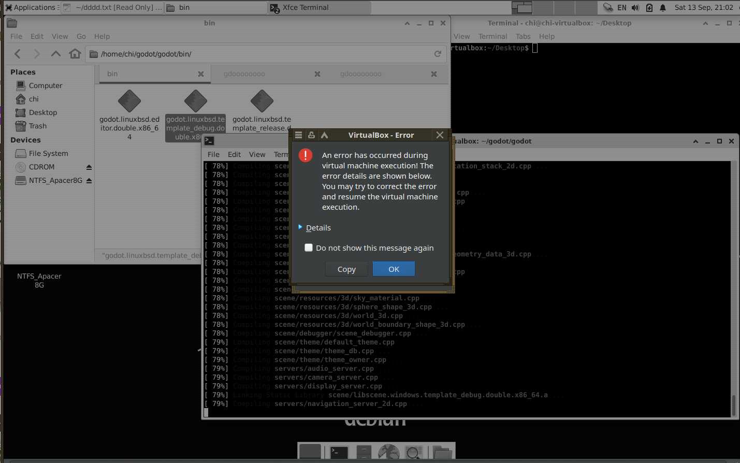Open File System in the Devices sidebar
This screenshot has height=463, width=740.
(49, 153)
